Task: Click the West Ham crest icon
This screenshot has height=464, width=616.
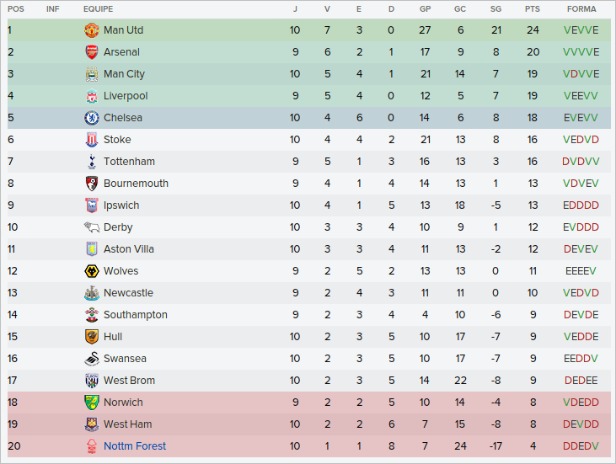Action: [92, 424]
